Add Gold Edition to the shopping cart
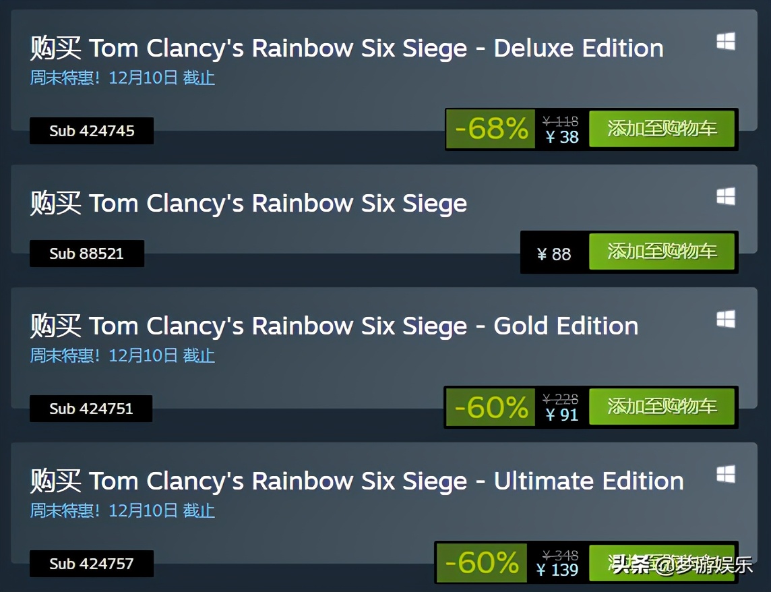The width and height of the screenshot is (771, 592). coord(662,407)
